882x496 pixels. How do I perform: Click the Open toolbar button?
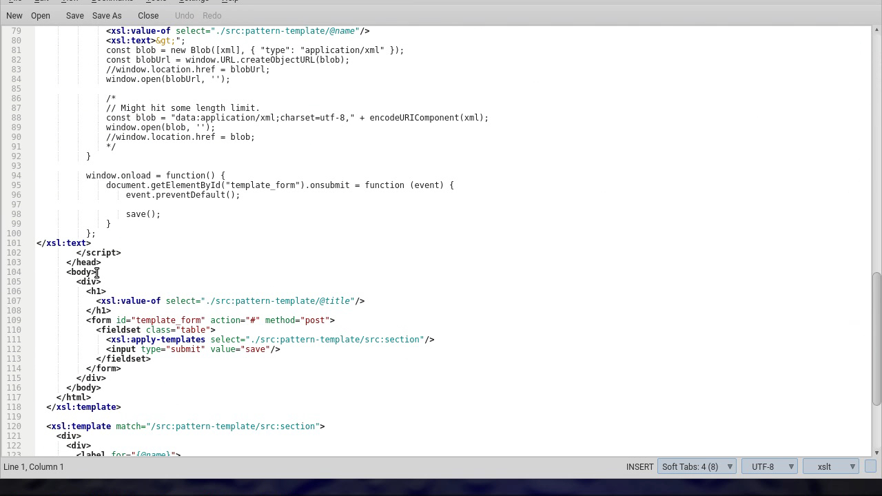coord(41,15)
